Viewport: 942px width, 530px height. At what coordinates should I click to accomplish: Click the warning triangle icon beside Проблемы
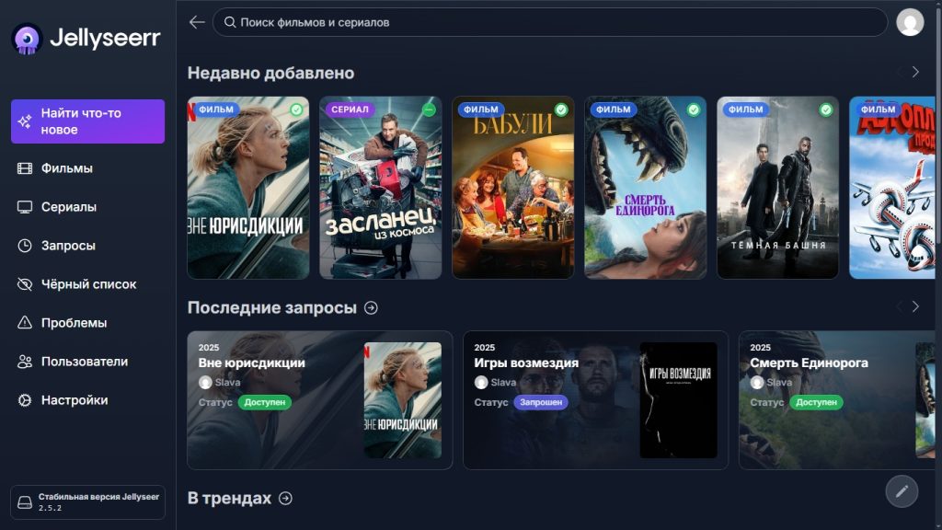point(25,323)
